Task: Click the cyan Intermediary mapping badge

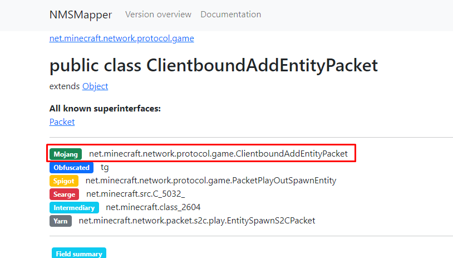Action: pyautogui.click(x=74, y=208)
